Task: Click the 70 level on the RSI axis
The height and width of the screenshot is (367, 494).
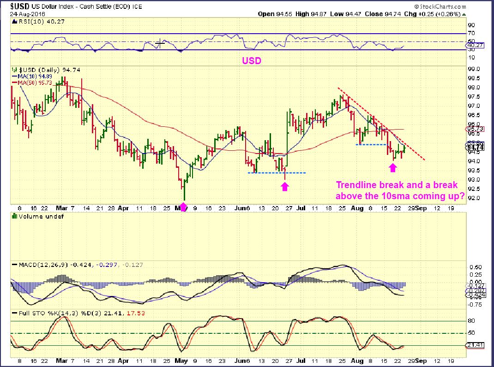Action: (471, 33)
